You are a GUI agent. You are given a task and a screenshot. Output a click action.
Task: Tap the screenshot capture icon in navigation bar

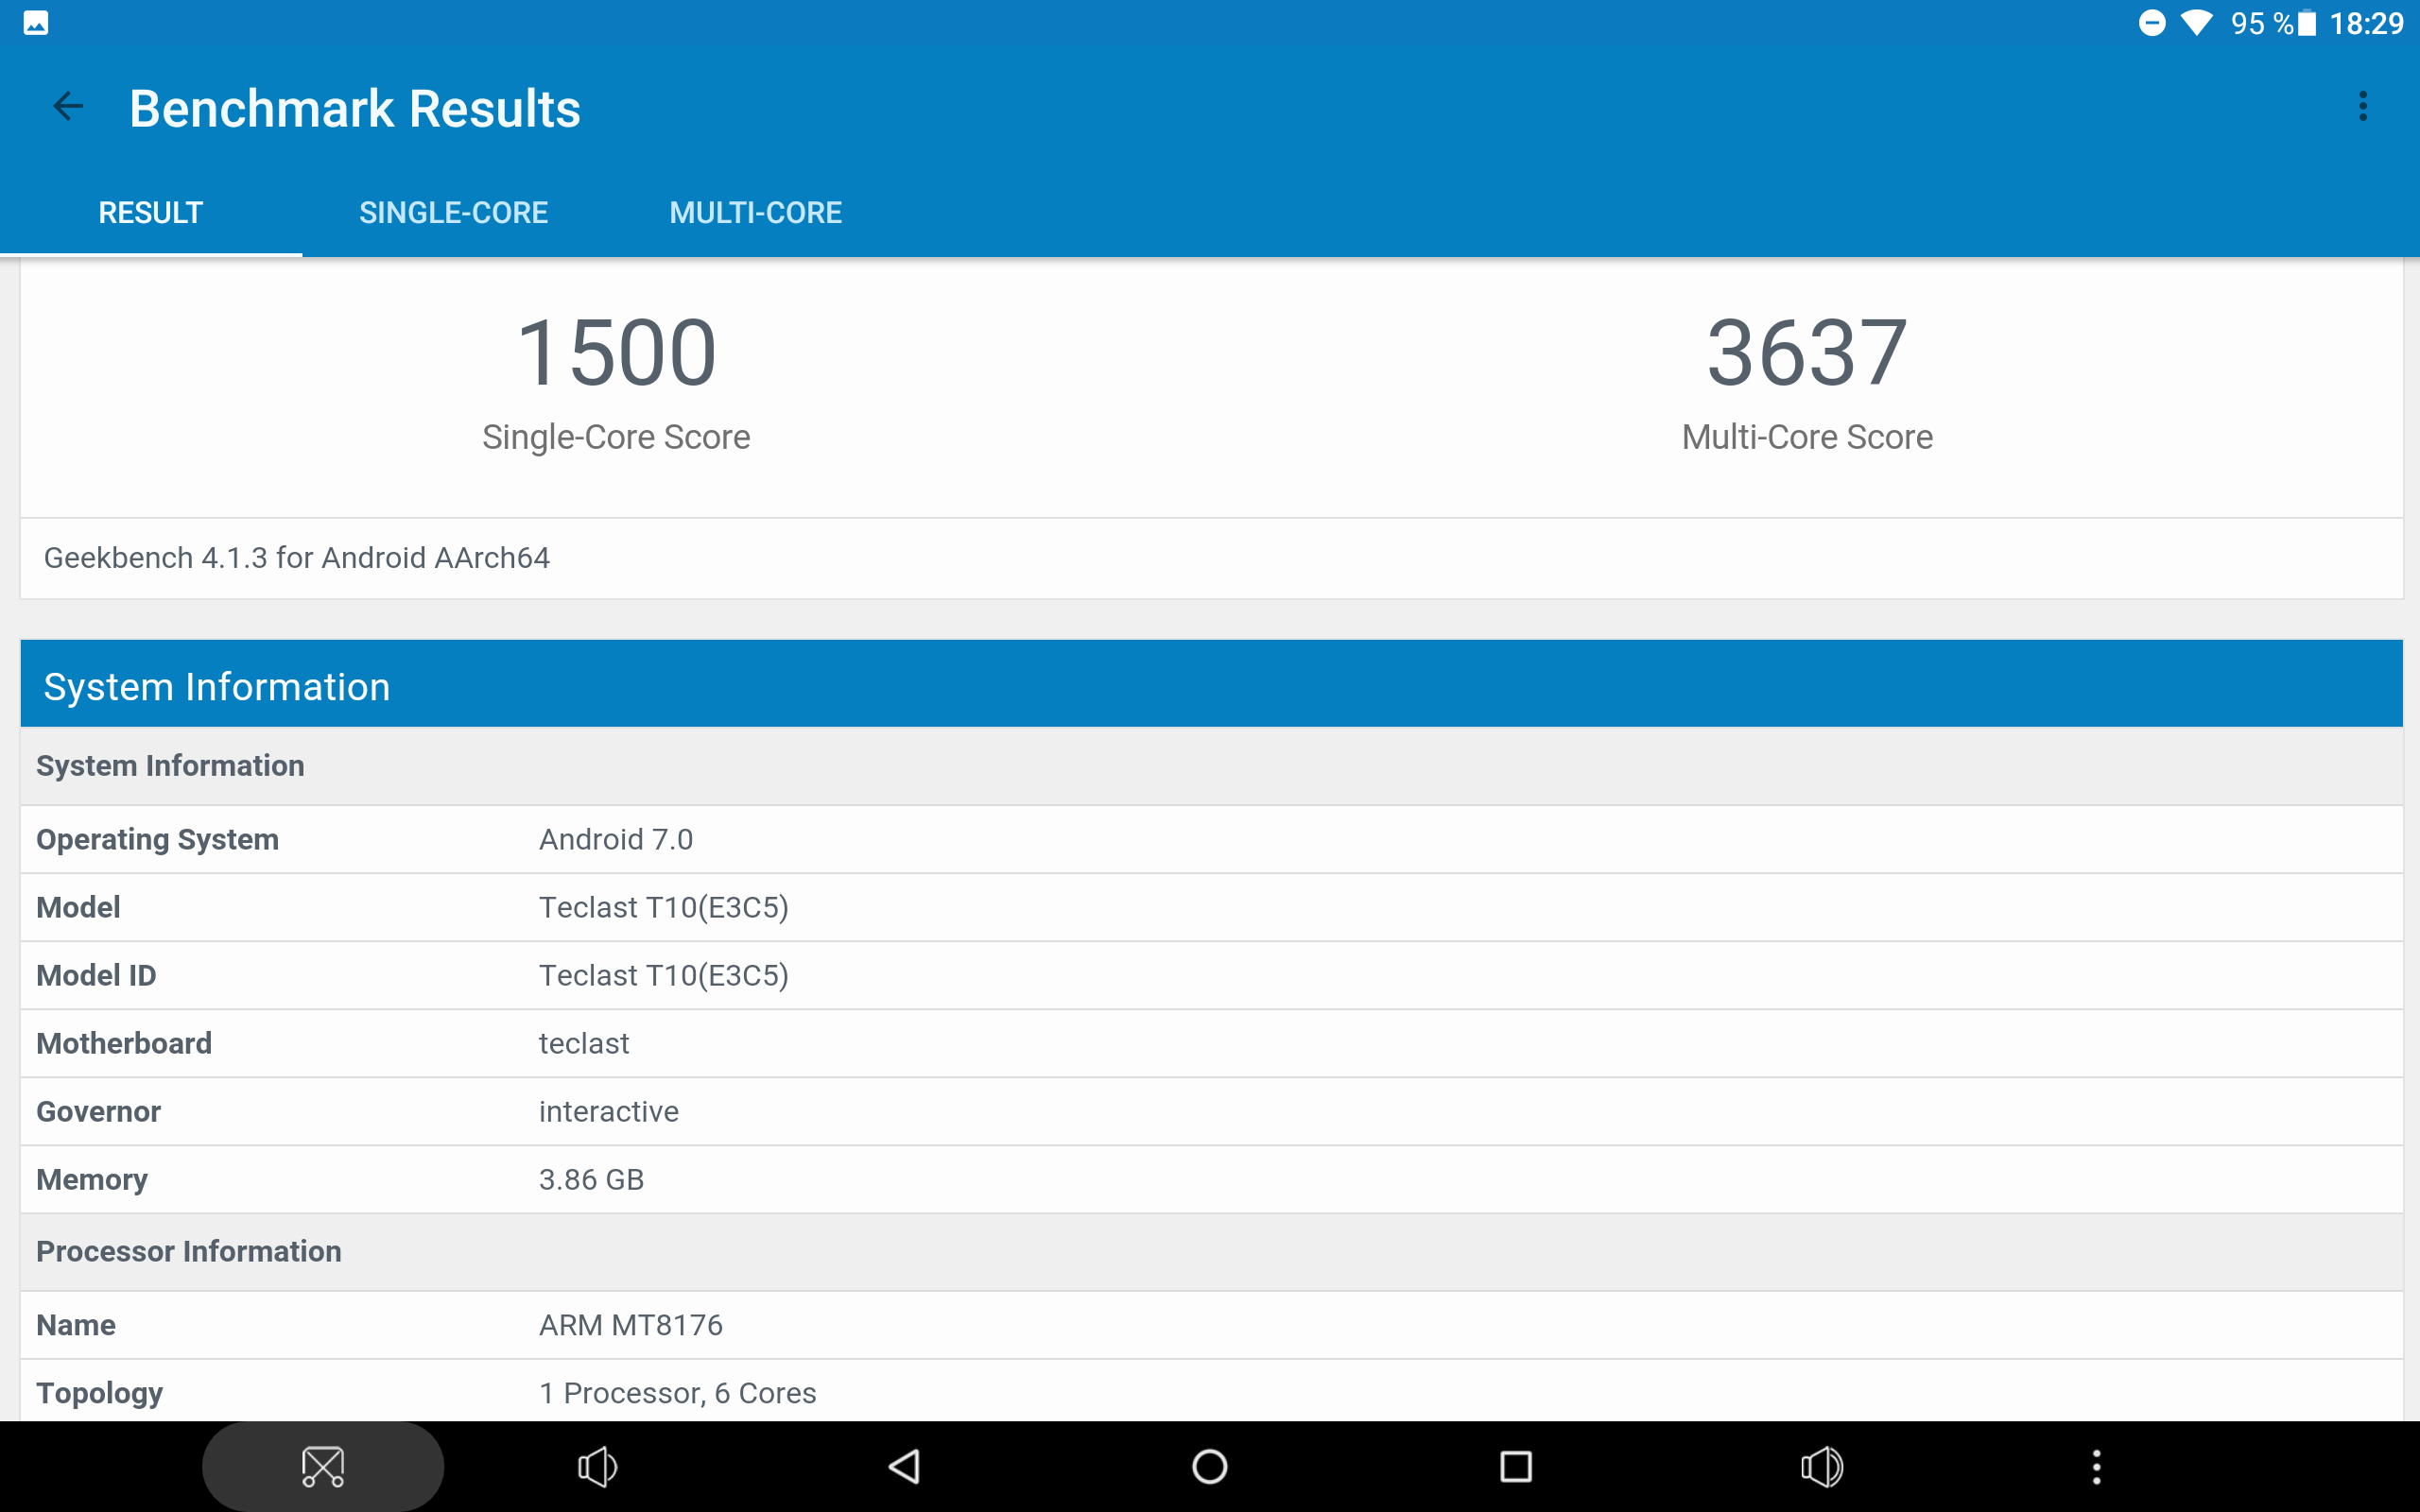point(322,1466)
